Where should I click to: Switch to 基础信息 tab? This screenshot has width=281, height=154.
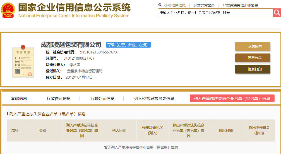(x=19, y=99)
